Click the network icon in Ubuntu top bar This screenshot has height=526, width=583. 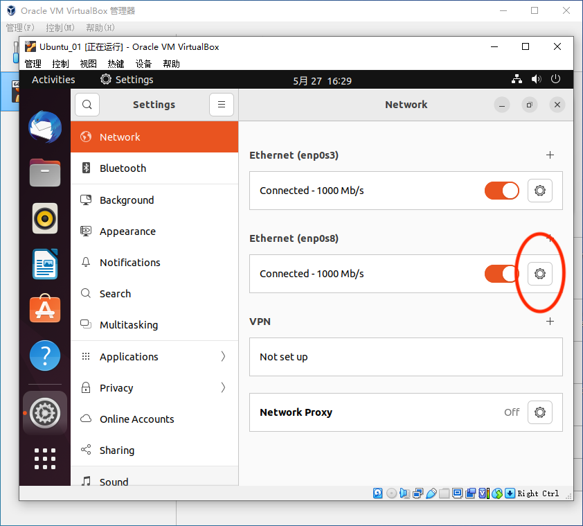(517, 79)
